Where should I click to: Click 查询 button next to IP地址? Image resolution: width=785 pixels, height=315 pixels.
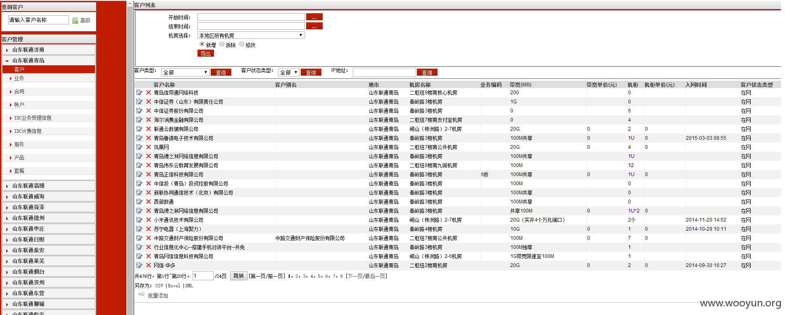click(427, 72)
